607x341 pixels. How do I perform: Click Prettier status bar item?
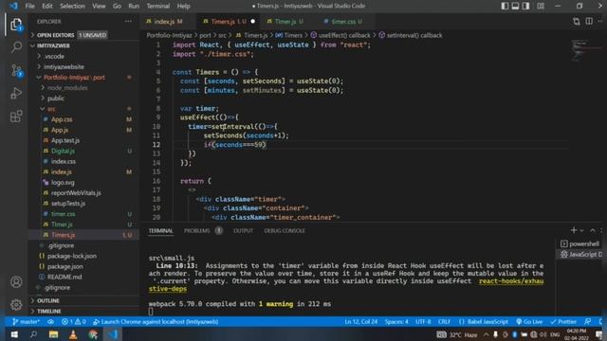[x=563, y=322]
